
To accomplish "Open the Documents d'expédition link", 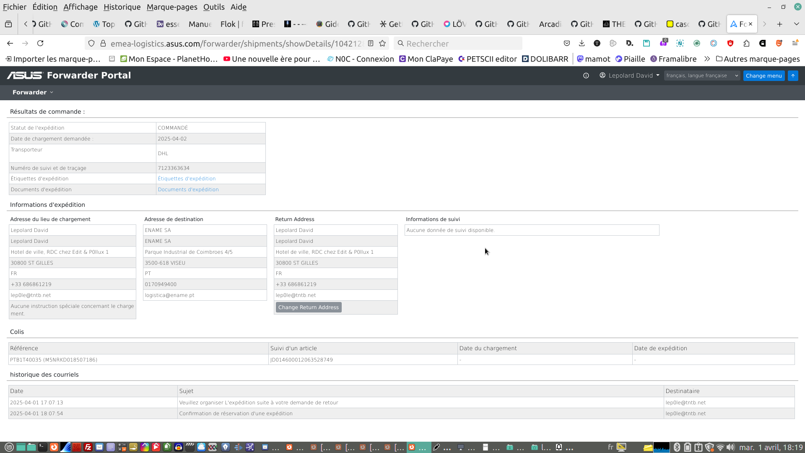I will [188, 190].
